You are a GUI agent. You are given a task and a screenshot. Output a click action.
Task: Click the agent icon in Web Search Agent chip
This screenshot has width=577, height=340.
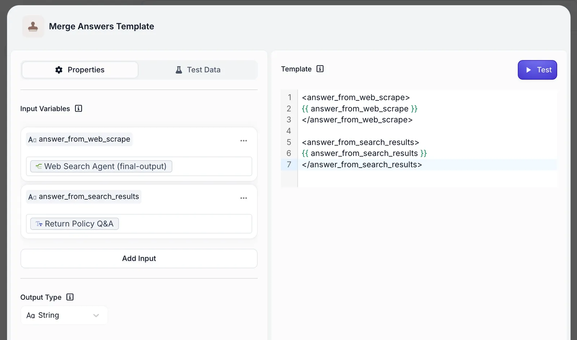click(39, 166)
